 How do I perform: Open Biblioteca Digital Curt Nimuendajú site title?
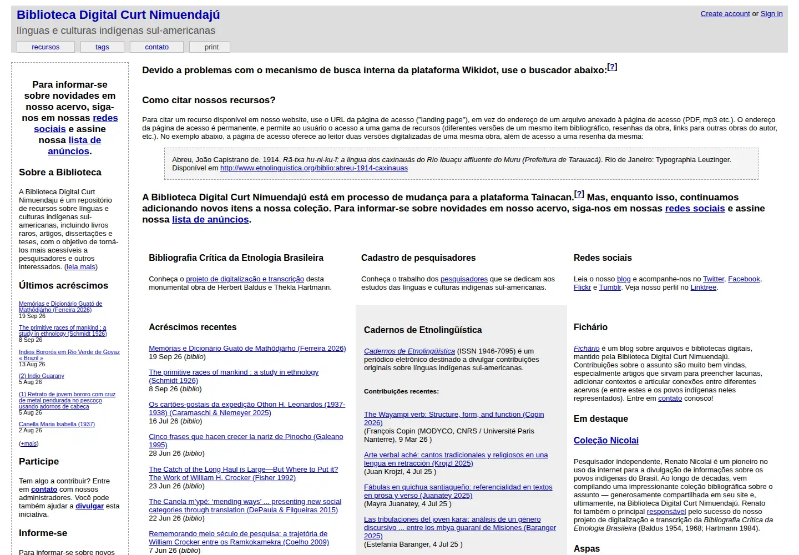point(118,15)
